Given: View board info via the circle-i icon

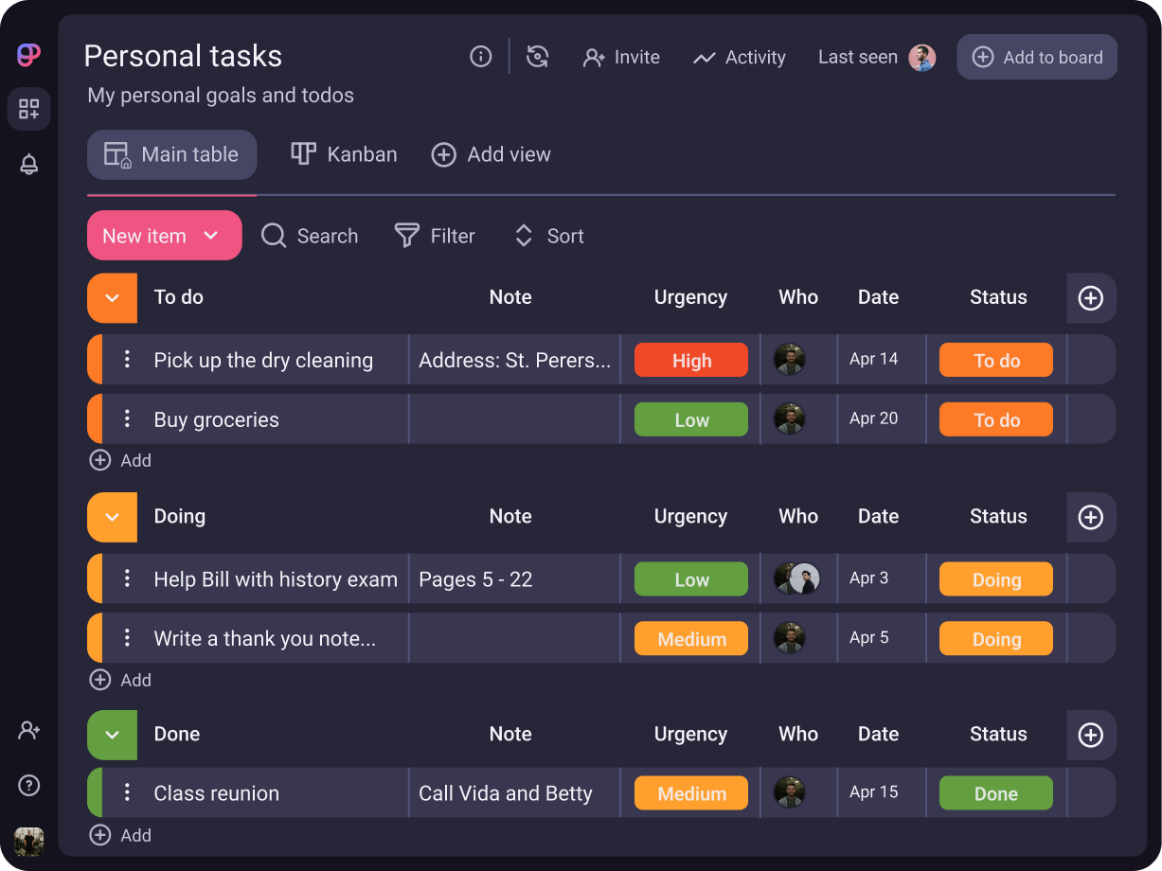Looking at the screenshot, I should tap(480, 57).
